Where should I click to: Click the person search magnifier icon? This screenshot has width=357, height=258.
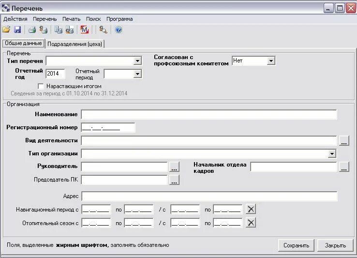pos(103,30)
